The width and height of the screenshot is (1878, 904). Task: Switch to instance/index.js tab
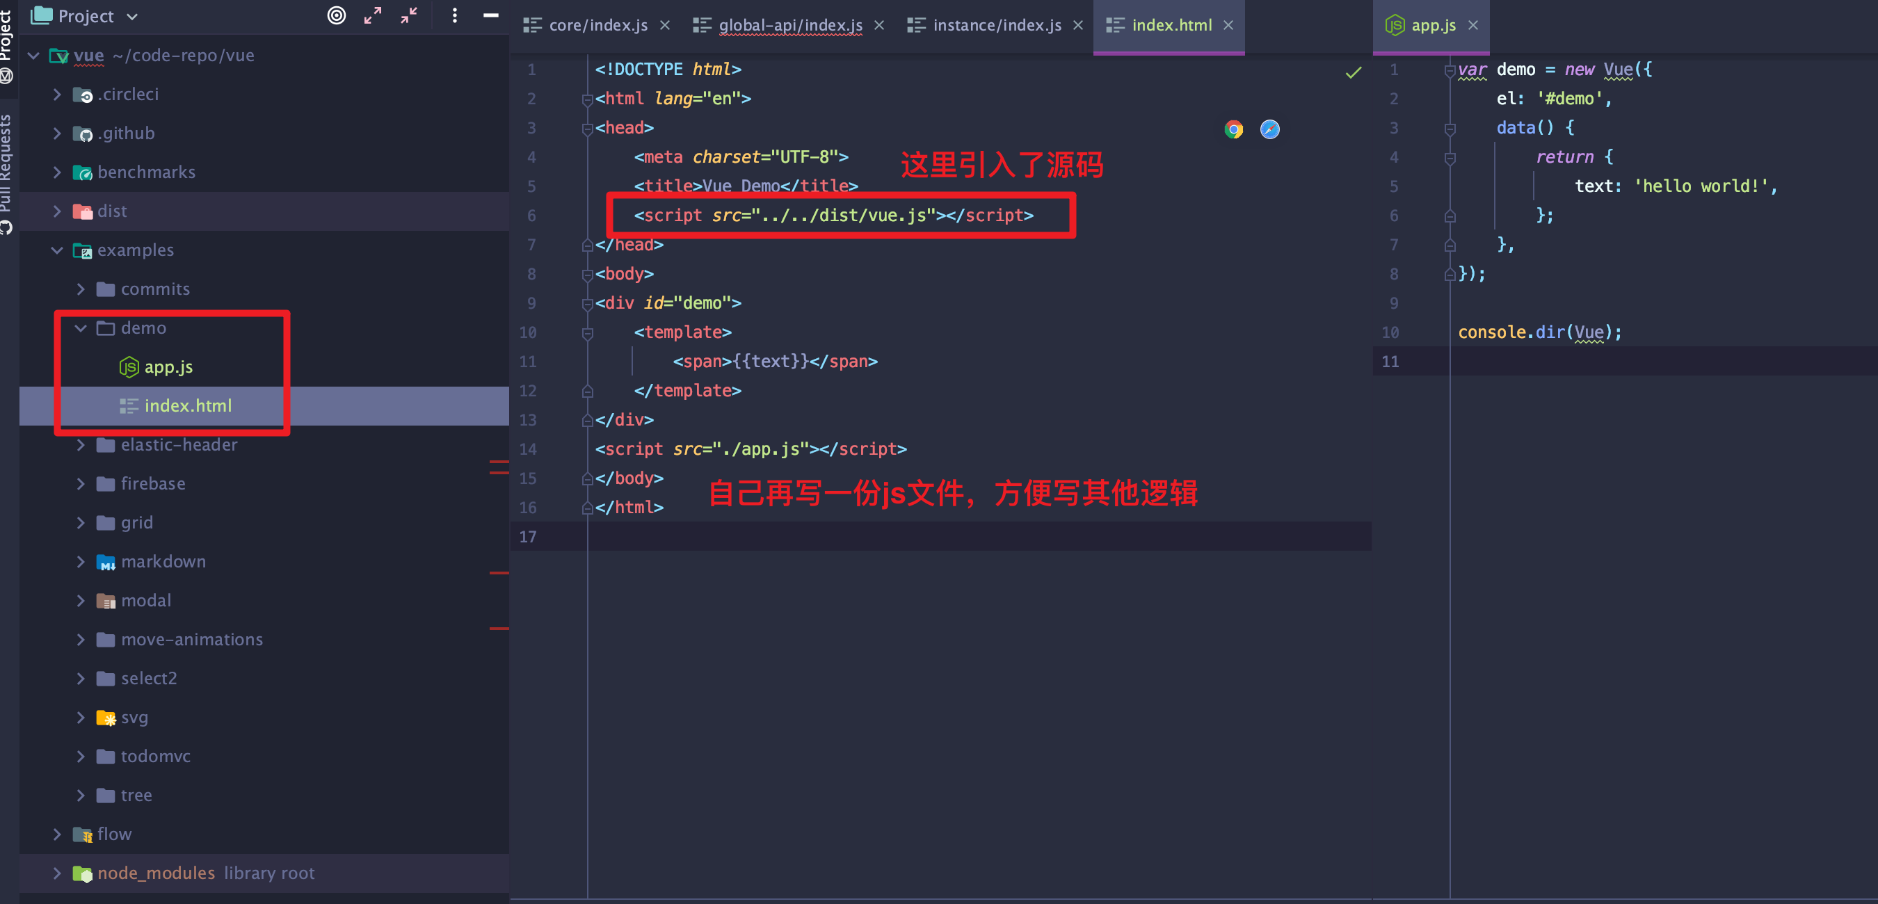(996, 26)
